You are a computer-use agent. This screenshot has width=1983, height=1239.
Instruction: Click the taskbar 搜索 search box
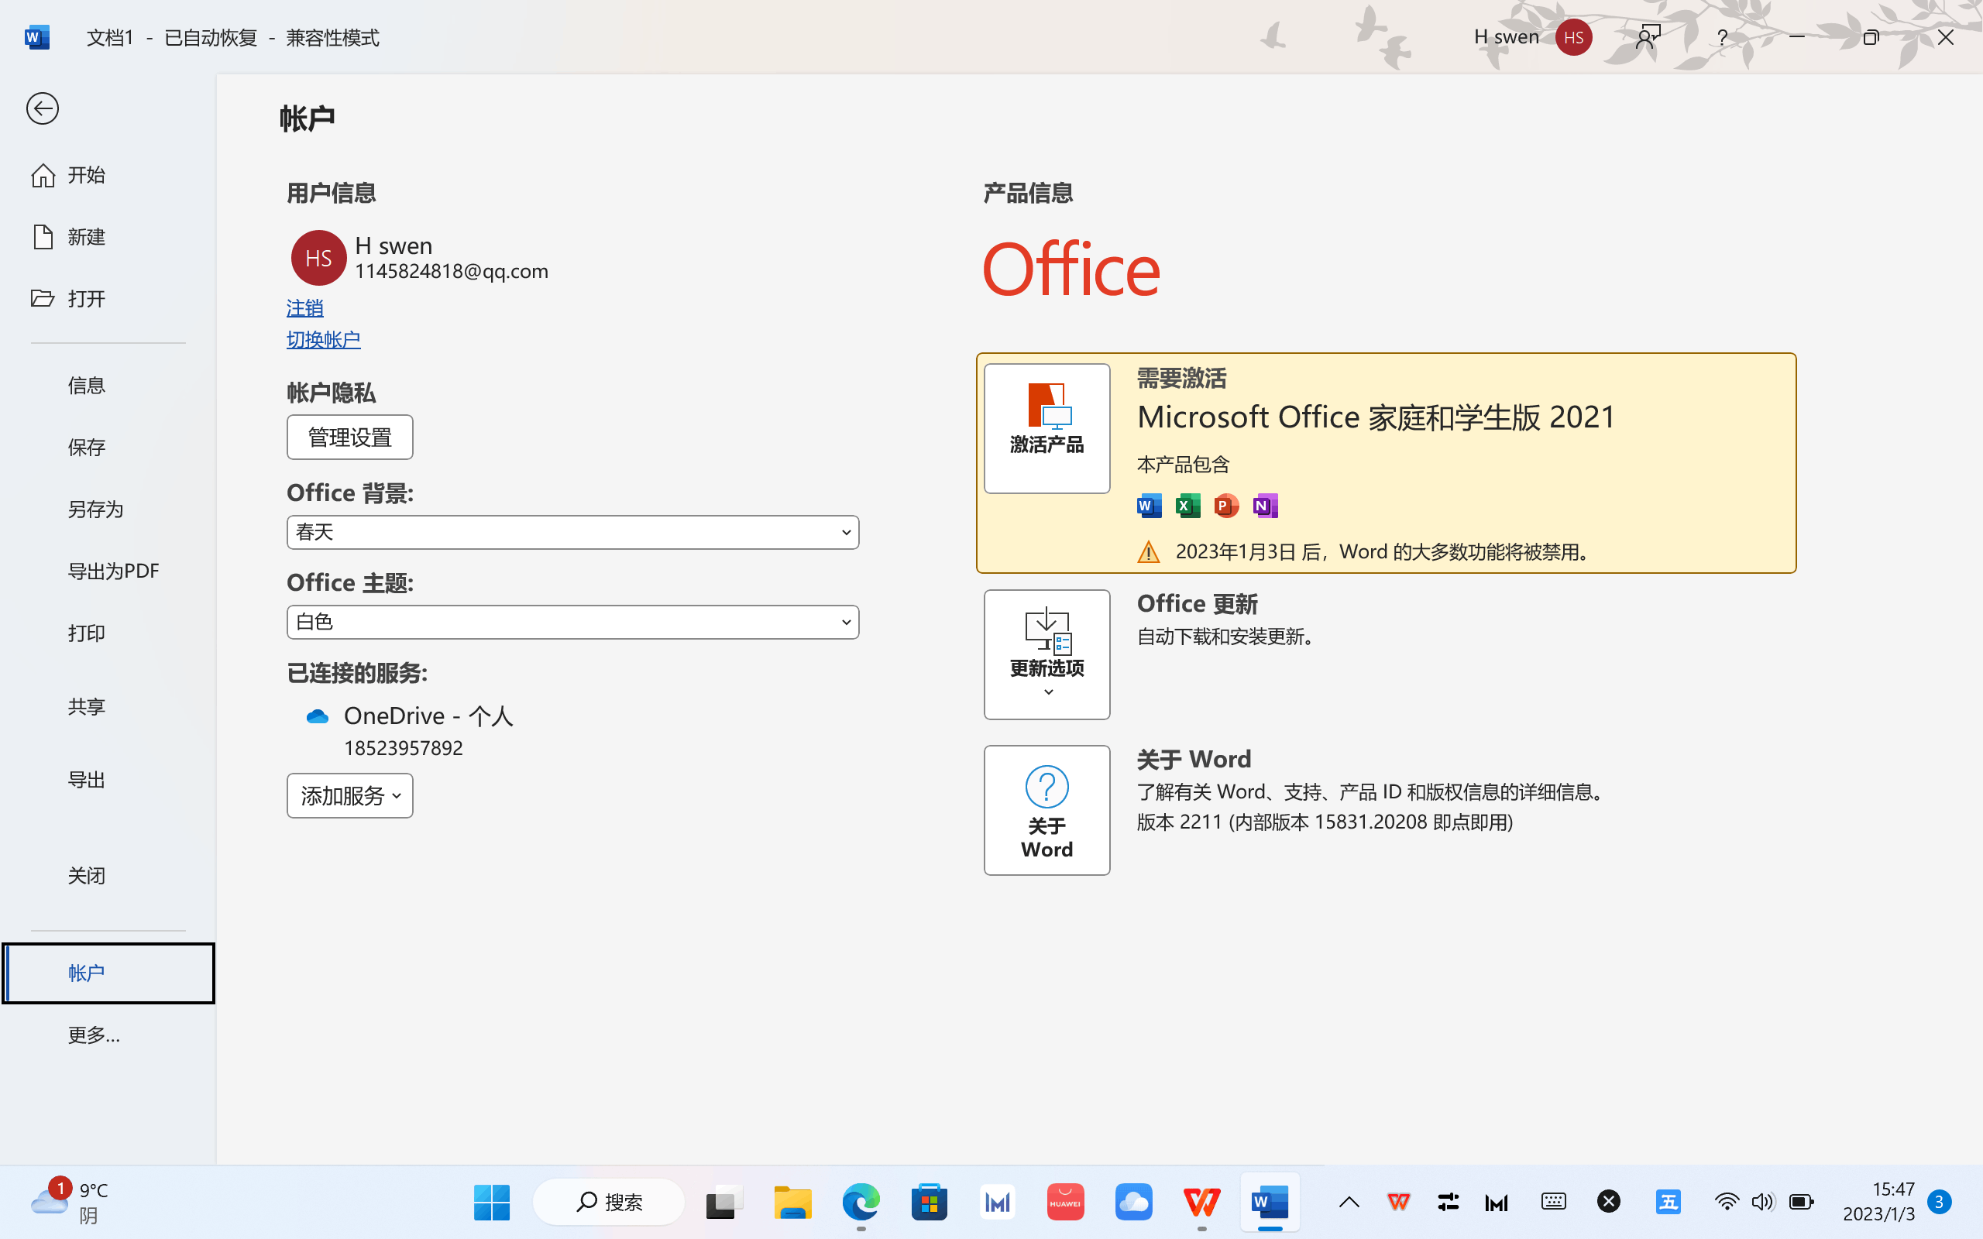[609, 1202]
